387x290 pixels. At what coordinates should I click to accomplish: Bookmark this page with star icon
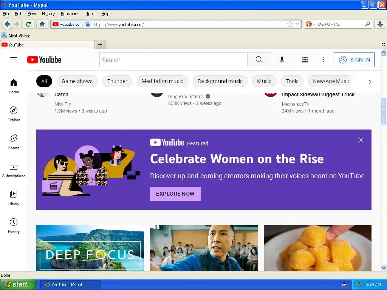click(289, 24)
